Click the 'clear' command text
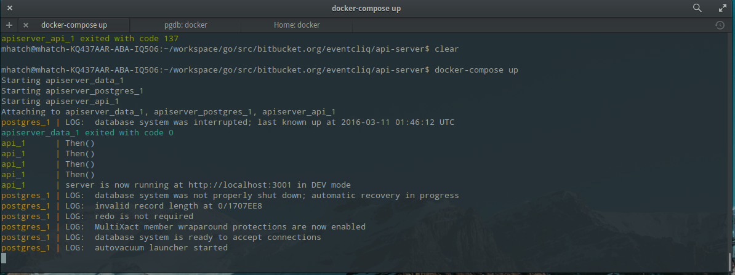Viewport: 735px width, 275px height. click(446, 49)
